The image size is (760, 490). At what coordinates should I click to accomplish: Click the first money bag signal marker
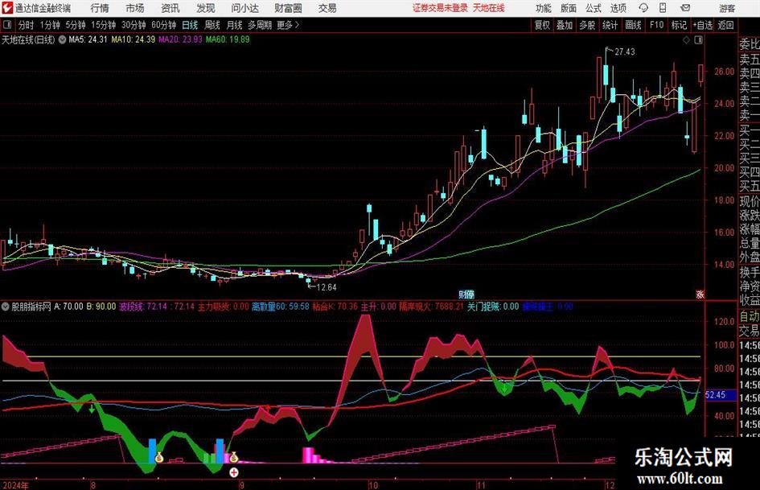pyautogui.click(x=159, y=457)
